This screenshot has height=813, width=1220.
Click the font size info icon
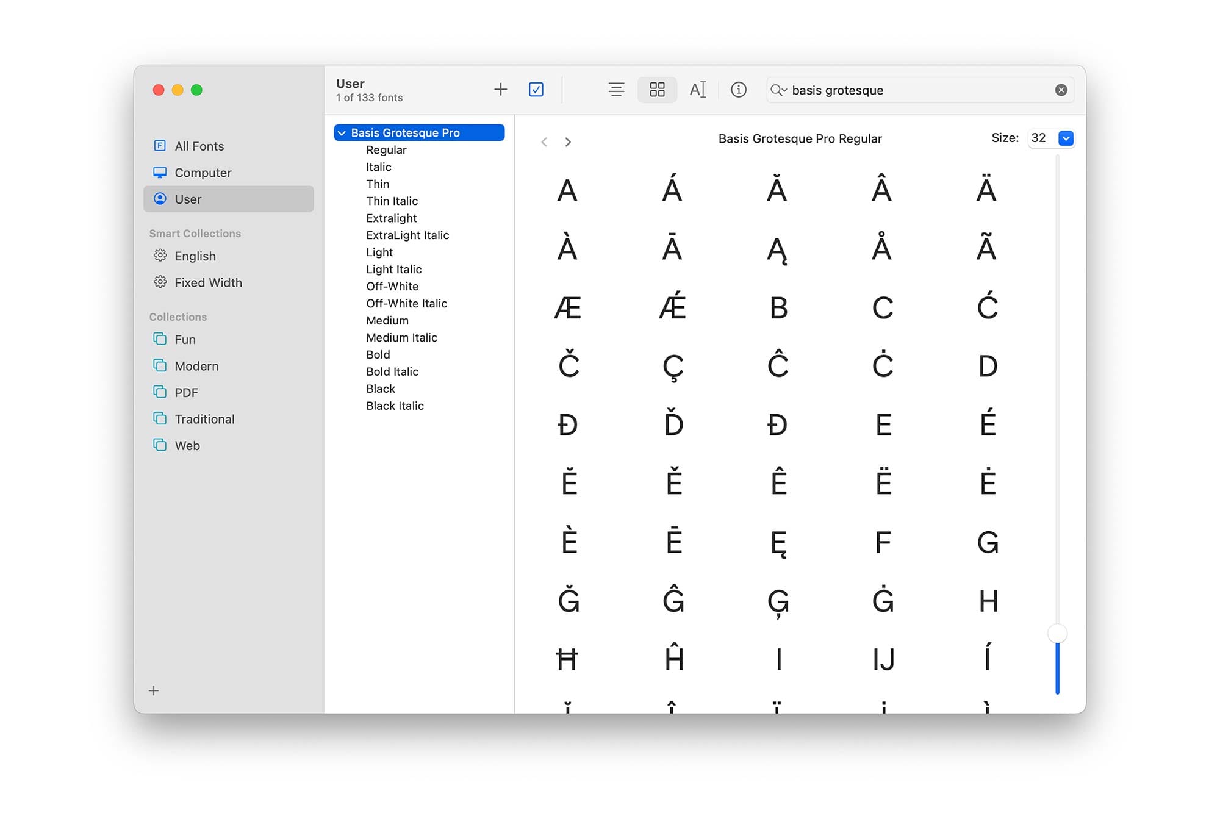740,89
